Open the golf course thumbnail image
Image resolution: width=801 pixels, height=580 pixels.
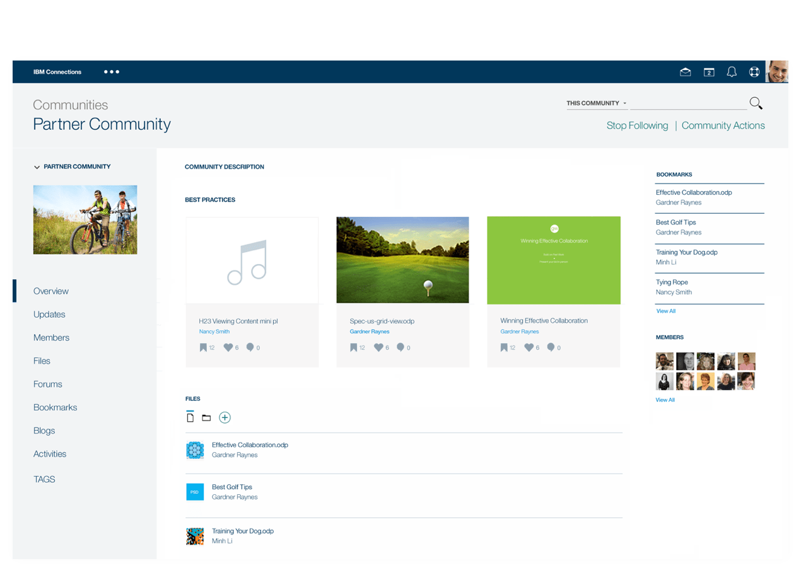tap(402, 260)
